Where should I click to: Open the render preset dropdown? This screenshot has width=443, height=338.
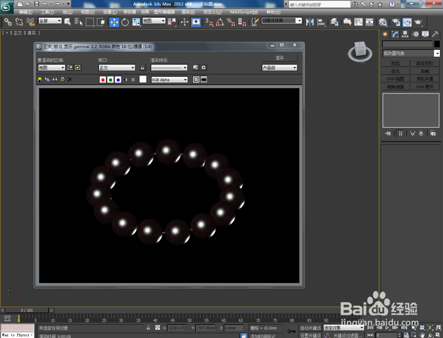(169, 68)
